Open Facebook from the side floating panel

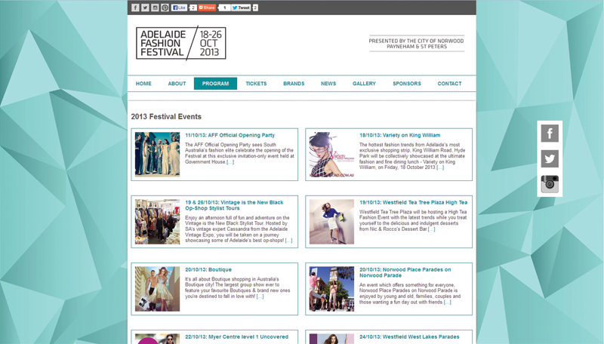point(550,134)
